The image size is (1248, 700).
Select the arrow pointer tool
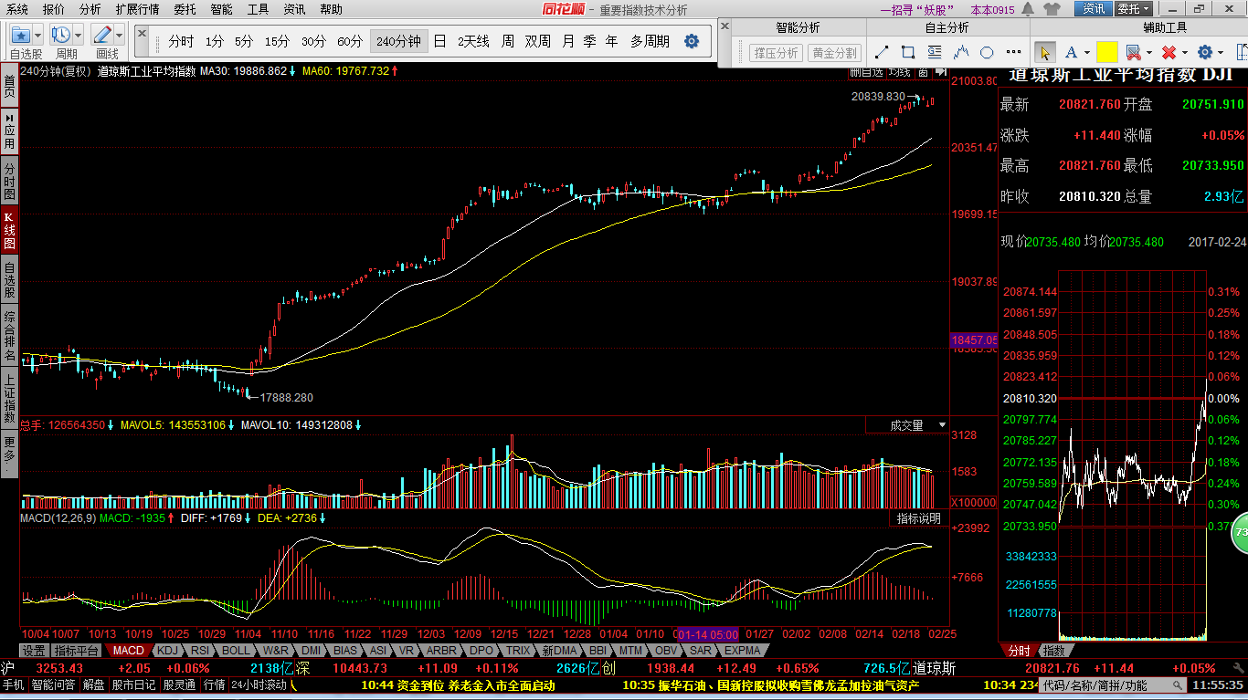(1045, 52)
